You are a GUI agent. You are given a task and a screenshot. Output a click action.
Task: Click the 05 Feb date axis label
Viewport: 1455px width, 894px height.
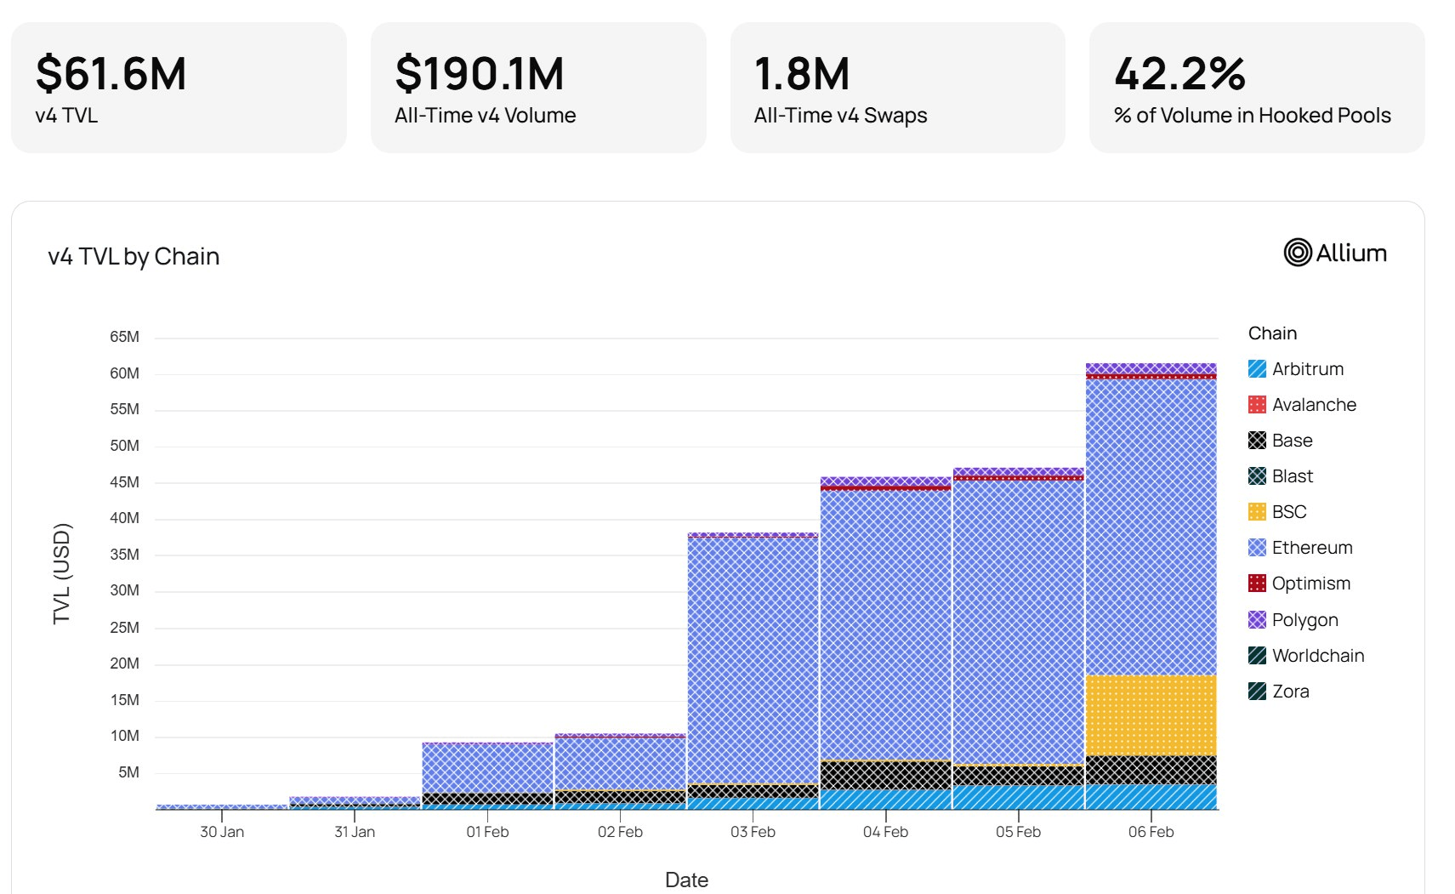pyautogui.click(x=1018, y=832)
